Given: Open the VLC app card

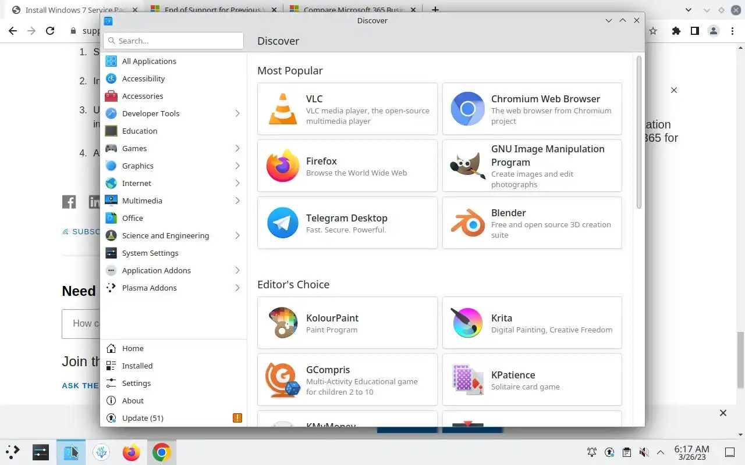Looking at the screenshot, I should [x=347, y=109].
